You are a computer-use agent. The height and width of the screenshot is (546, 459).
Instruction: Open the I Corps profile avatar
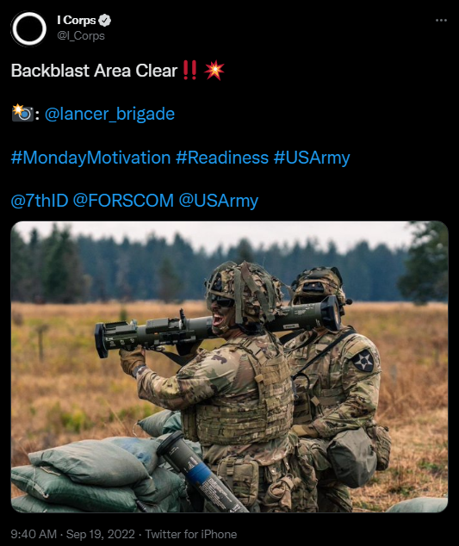(x=28, y=29)
